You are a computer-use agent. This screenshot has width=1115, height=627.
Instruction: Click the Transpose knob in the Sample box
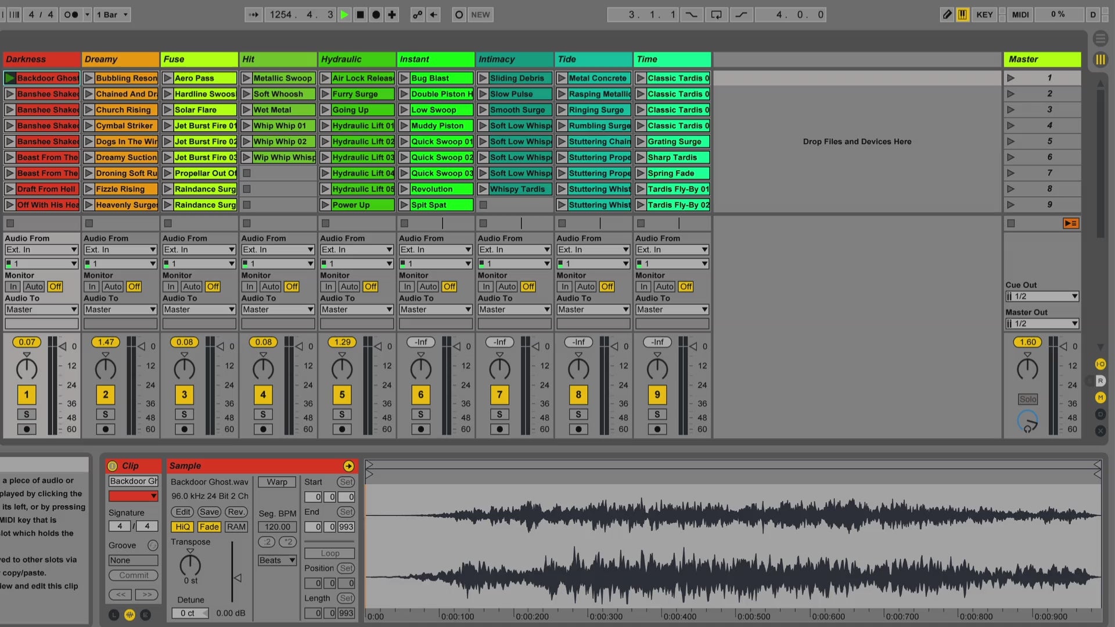click(x=190, y=564)
